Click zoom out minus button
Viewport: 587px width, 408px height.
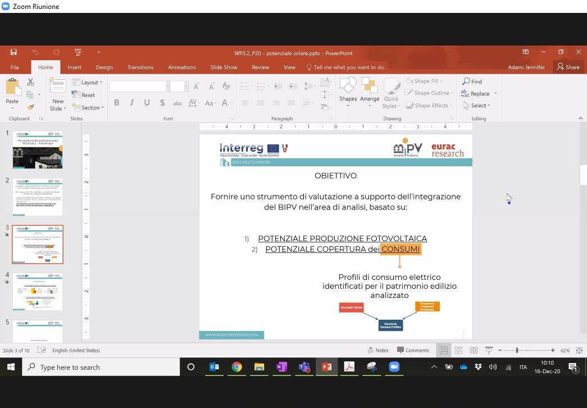(x=500, y=350)
